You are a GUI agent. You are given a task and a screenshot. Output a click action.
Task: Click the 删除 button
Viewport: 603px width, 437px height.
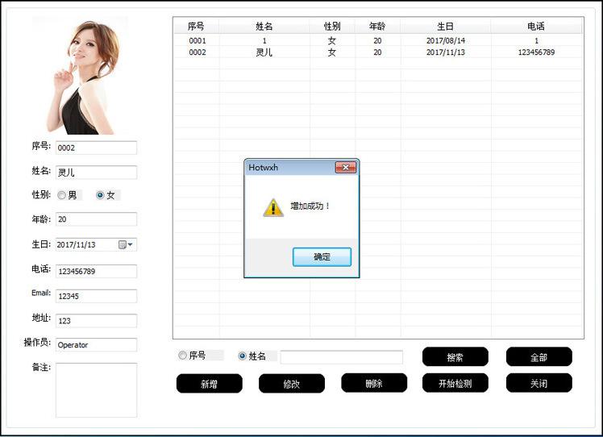374,383
